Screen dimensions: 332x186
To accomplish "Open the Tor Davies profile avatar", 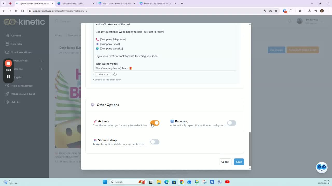I will click(300, 21).
